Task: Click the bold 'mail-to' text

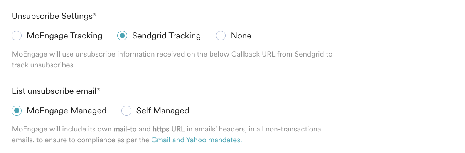Action: point(124,129)
